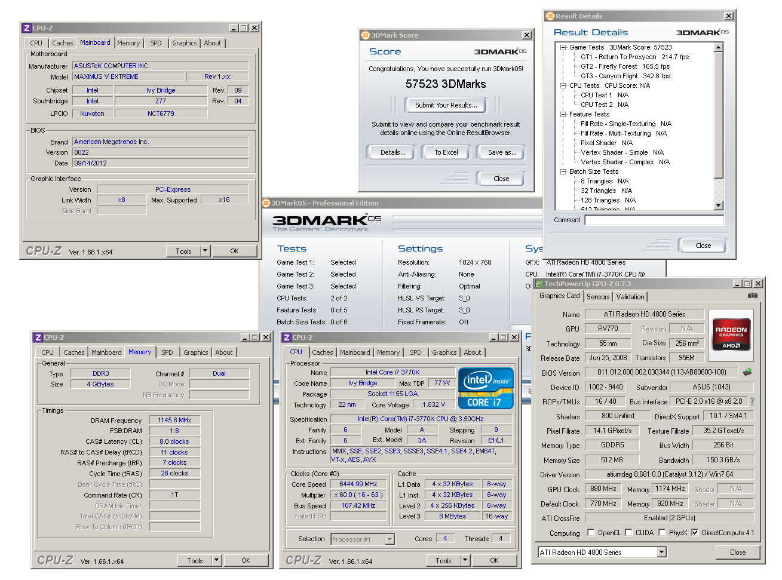The width and height of the screenshot is (782, 580).
Task: Select GT2 - Firefly Forest result row
Action: pos(625,66)
